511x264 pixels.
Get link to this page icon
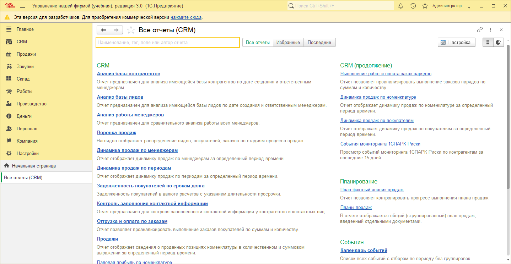(480, 30)
